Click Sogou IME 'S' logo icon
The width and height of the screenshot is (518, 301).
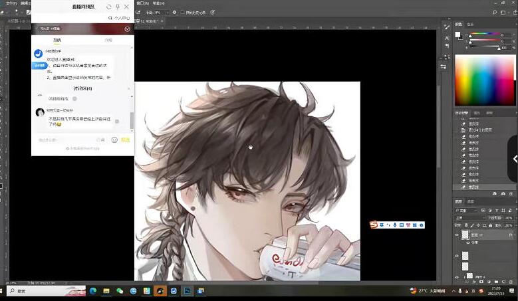(374, 225)
